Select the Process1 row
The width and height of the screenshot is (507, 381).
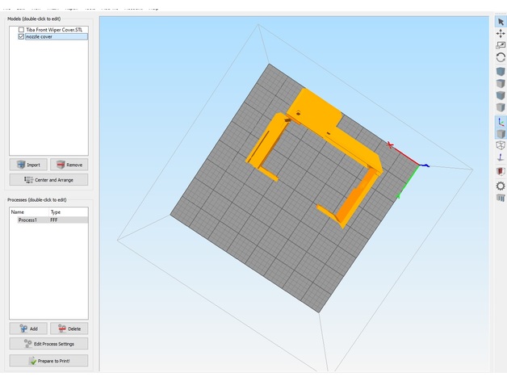tap(48, 220)
